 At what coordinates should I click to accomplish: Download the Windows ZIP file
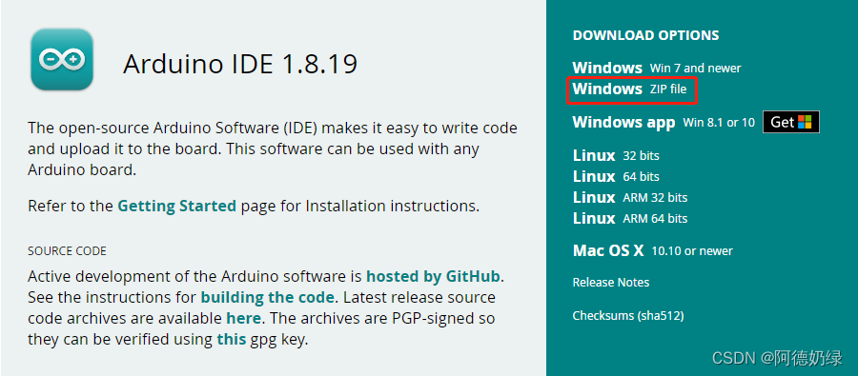coord(629,89)
